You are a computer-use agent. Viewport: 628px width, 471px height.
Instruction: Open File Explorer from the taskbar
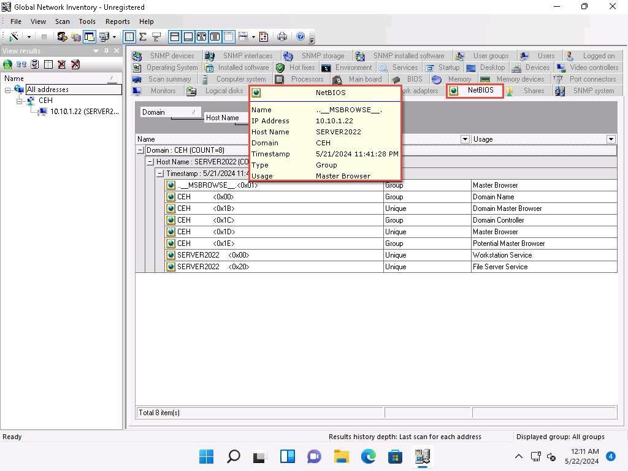pos(341,456)
